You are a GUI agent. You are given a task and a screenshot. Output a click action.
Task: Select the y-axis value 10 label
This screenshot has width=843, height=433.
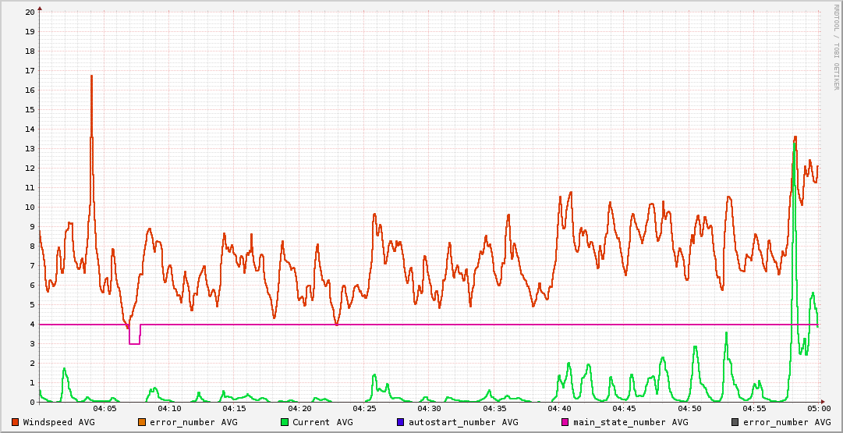pos(30,208)
